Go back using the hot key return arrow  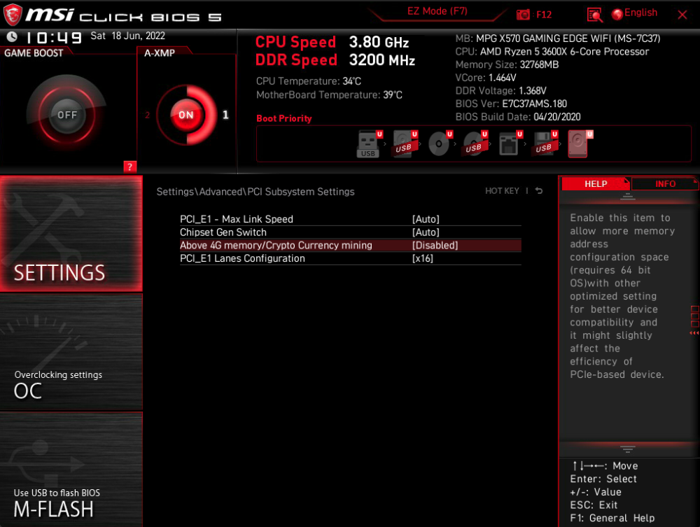pos(539,191)
